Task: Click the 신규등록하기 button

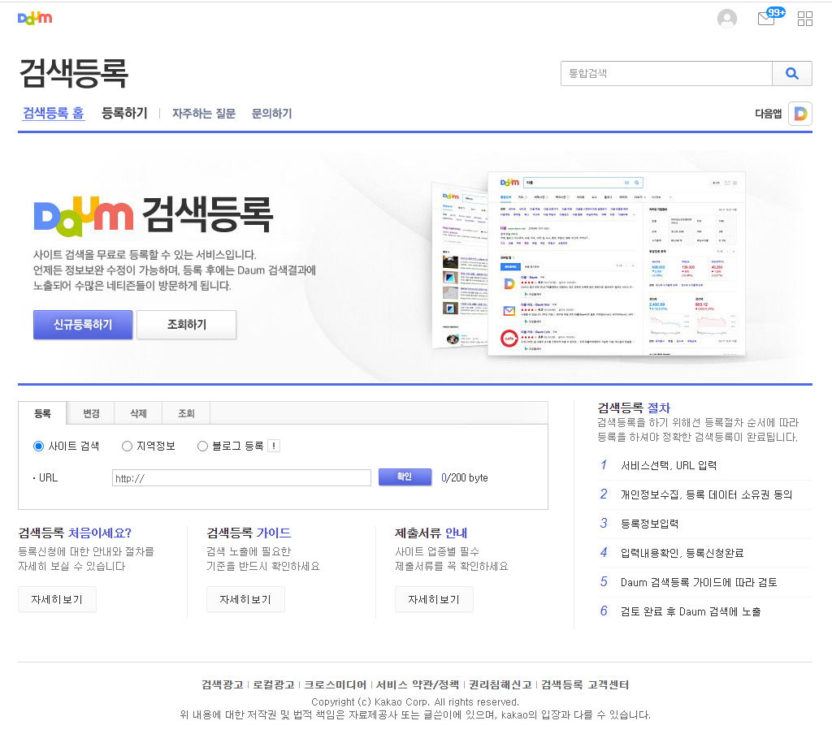Action: coord(83,325)
